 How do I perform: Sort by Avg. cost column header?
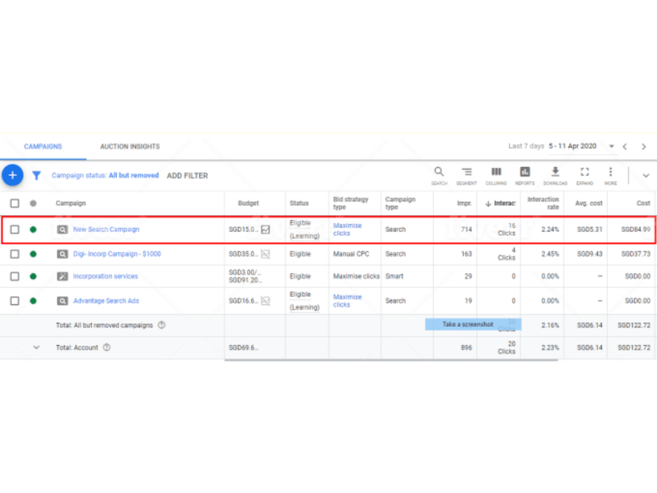(589, 203)
